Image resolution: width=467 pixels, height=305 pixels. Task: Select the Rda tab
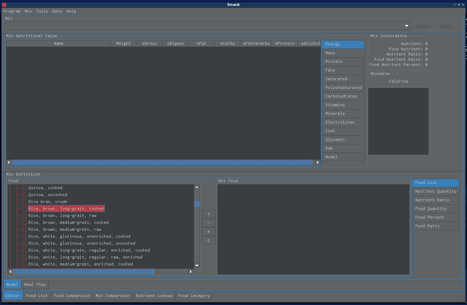[x=343, y=148]
